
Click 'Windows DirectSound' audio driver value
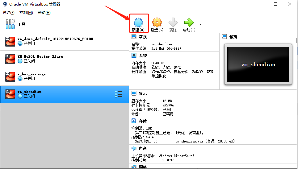177,156
